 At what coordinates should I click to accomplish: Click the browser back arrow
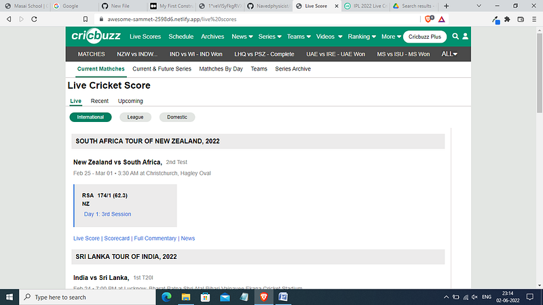click(9, 19)
